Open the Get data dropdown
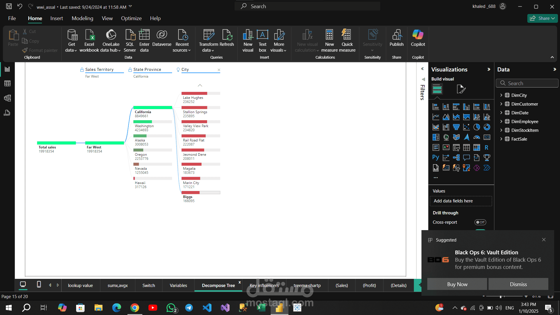 71,41
